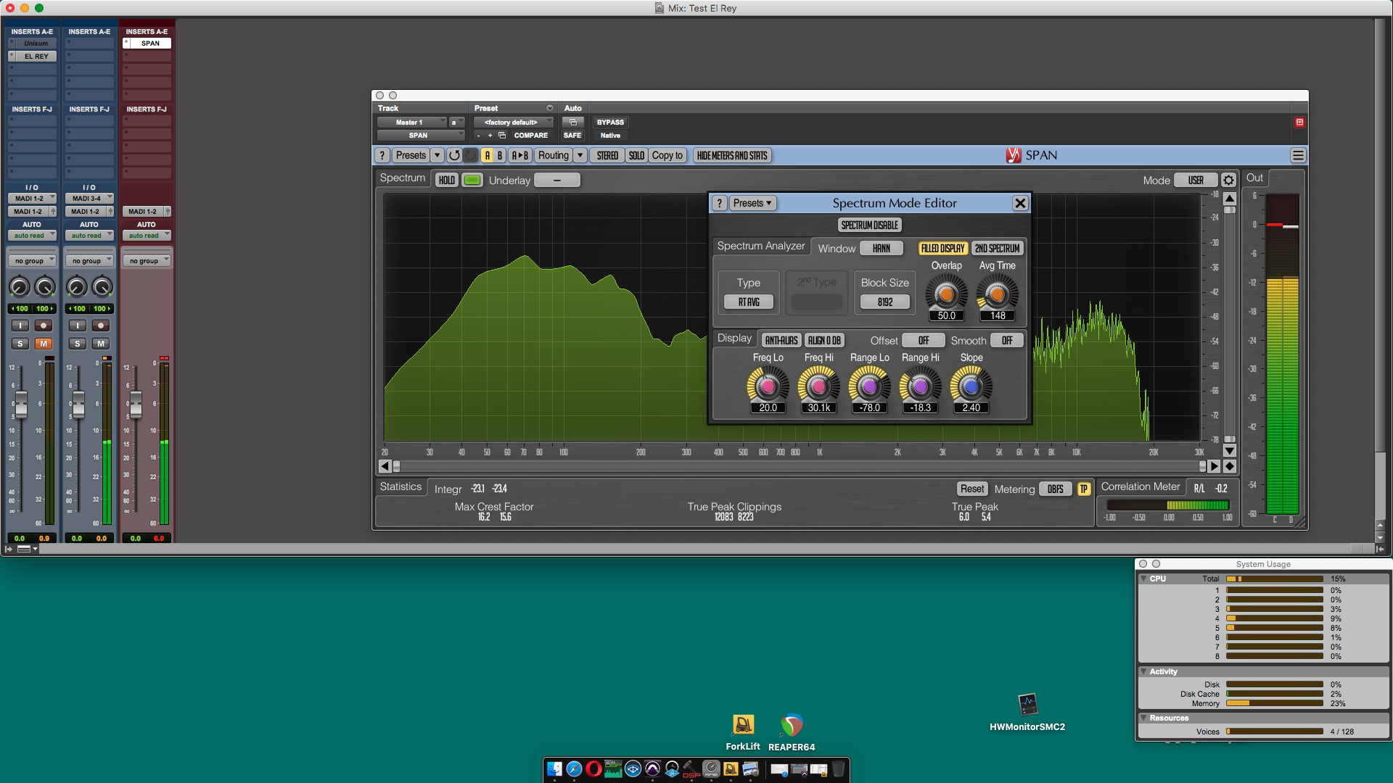Expand the Underlay selector

(x=556, y=180)
